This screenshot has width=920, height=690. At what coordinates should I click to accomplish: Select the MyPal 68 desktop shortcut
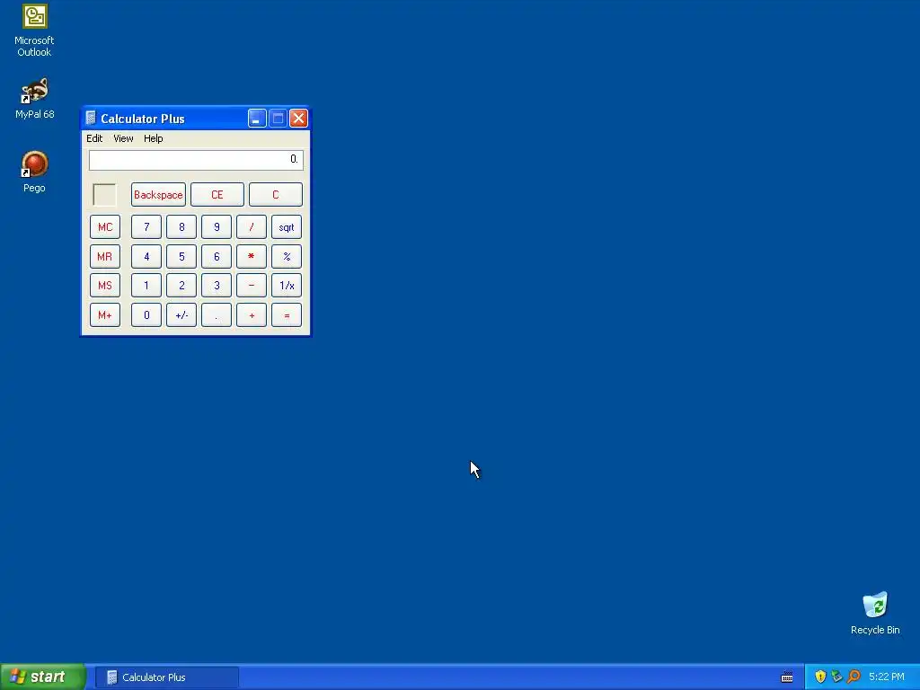34,99
